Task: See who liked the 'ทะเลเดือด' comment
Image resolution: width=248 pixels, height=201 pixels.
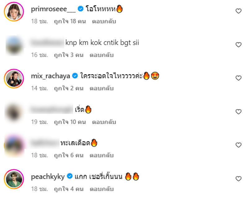Action: pyautogui.click(x=69, y=155)
